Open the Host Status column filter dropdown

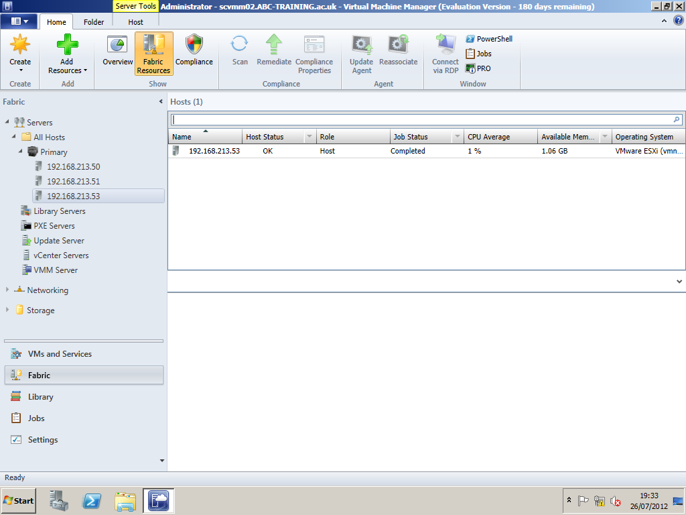[310, 137]
